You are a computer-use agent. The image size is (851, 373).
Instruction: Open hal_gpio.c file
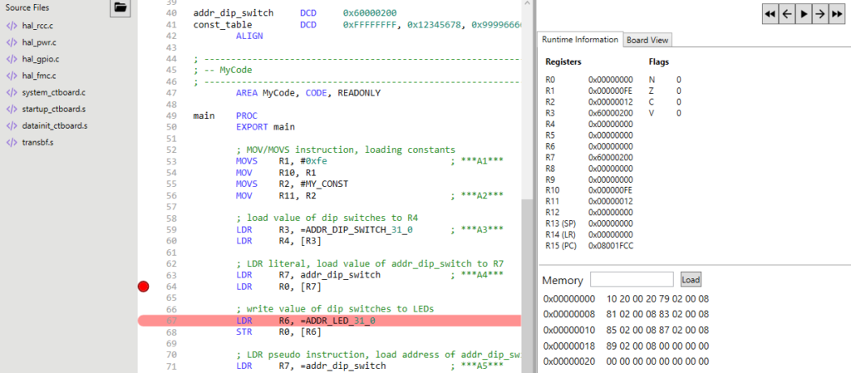pos(42,59)
